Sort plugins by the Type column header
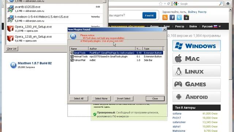 pyautogui.click(x=153, y=49)
